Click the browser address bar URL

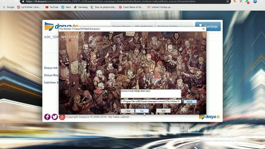111,2
